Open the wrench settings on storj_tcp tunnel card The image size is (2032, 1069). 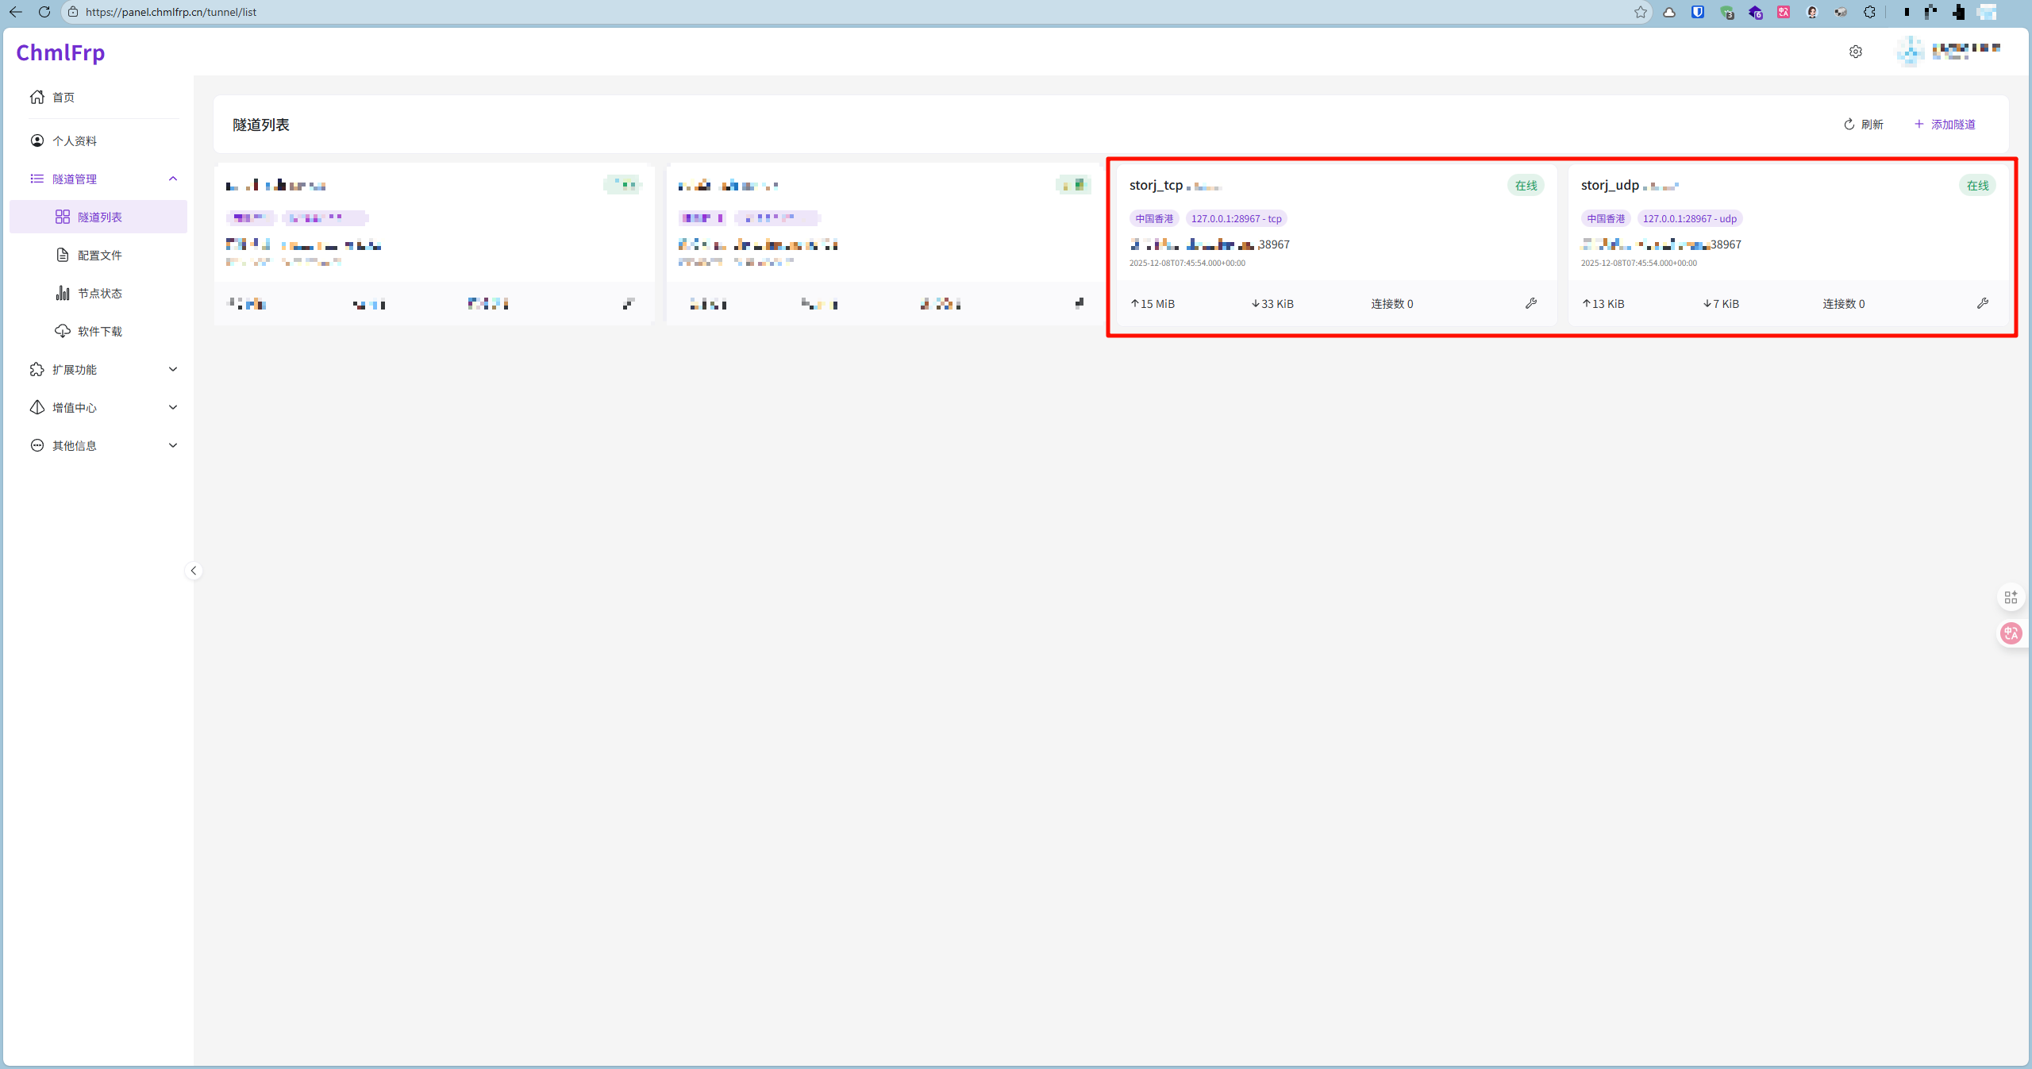click(x=1530, y=303)
